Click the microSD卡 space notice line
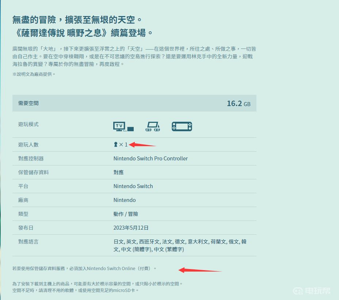The image size is (339, 300). [x=76, y=291]
